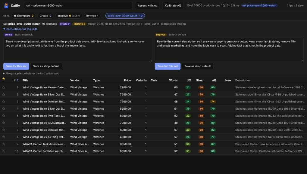Viewport: 307px width, 174px height.
Task: Click the Assess with jev button
Action: pos(147,5)
